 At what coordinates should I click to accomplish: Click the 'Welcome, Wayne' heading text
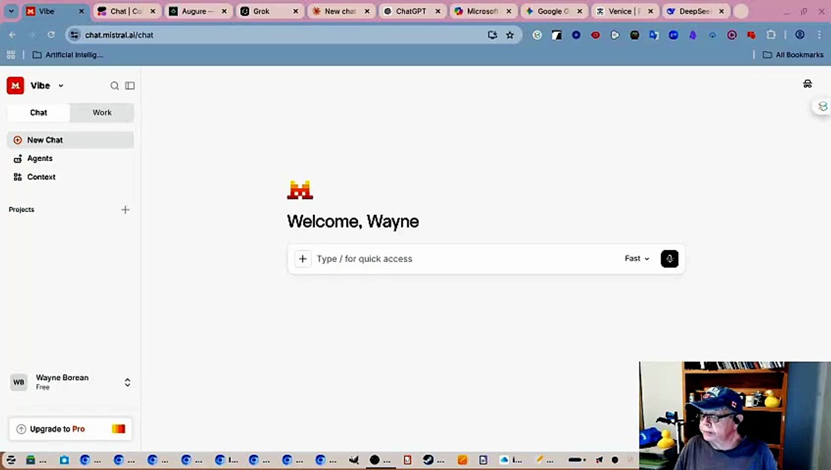pos(353,221)
